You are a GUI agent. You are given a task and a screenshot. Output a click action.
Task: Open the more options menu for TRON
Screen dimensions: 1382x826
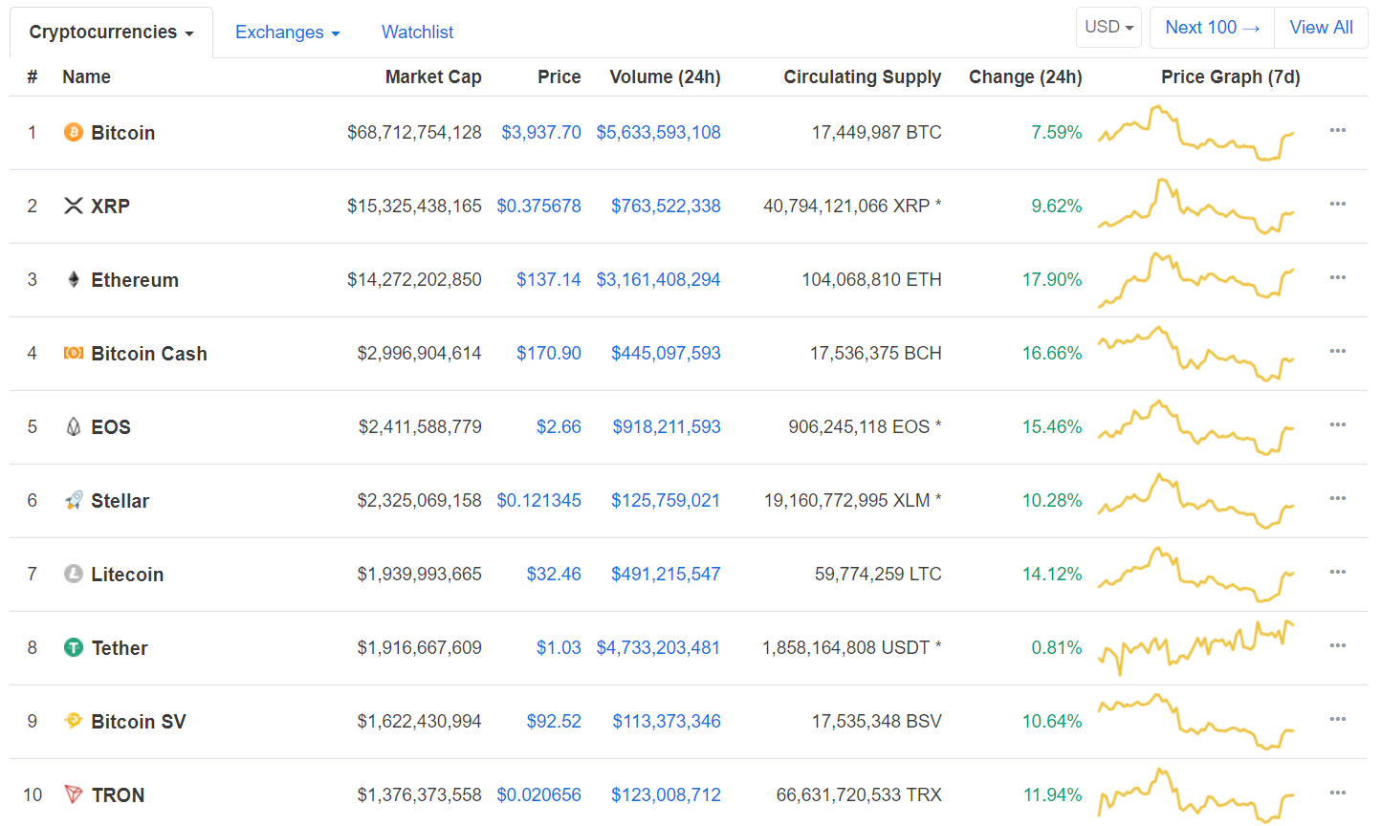coord(1338,793)
